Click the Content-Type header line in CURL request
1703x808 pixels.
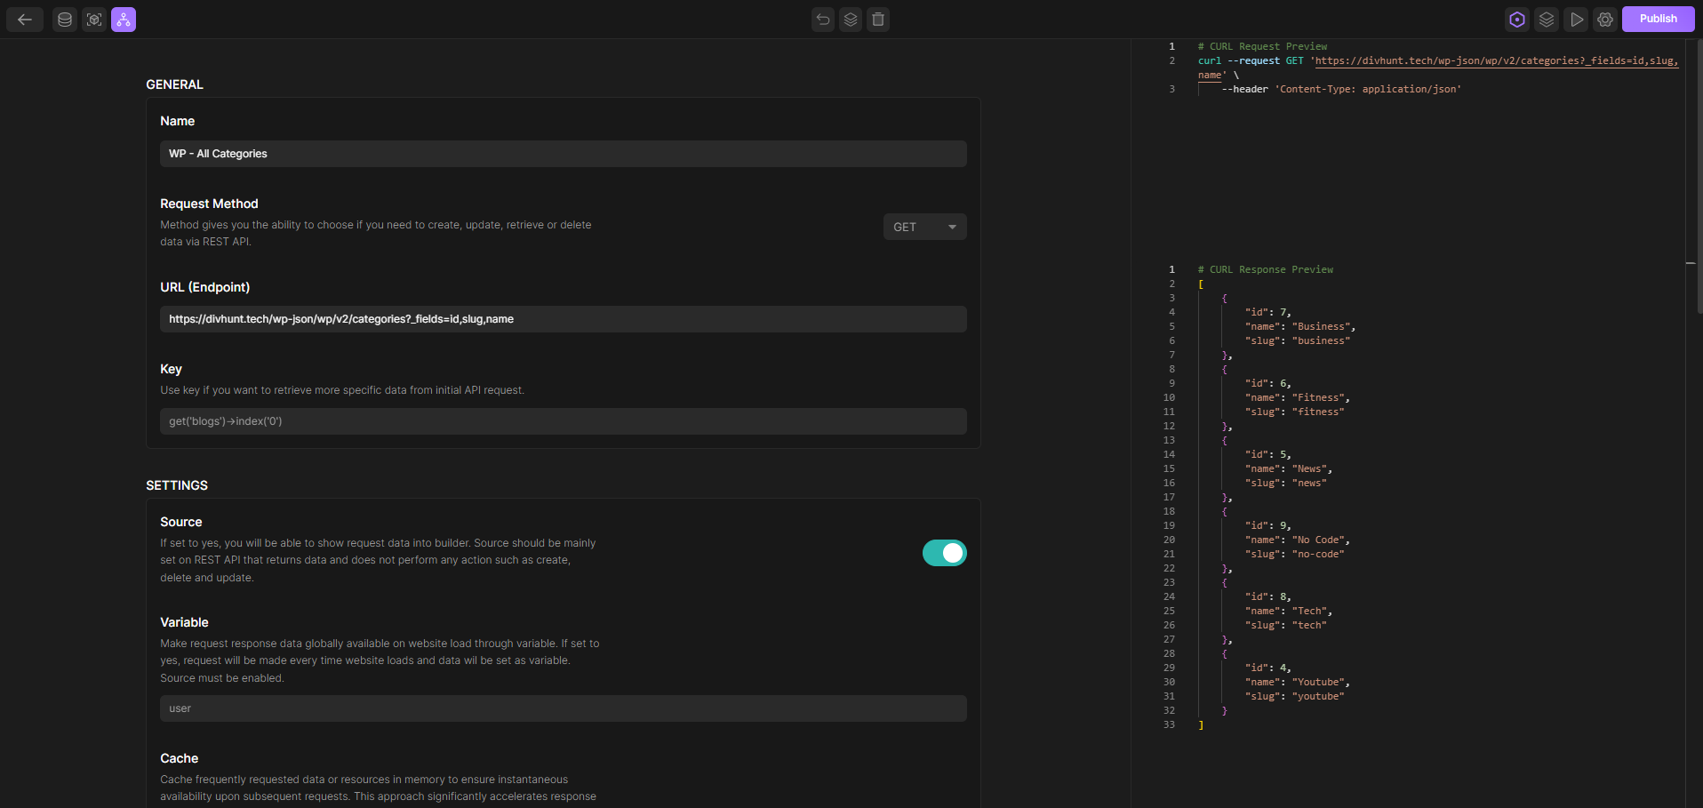(1341, 90)
